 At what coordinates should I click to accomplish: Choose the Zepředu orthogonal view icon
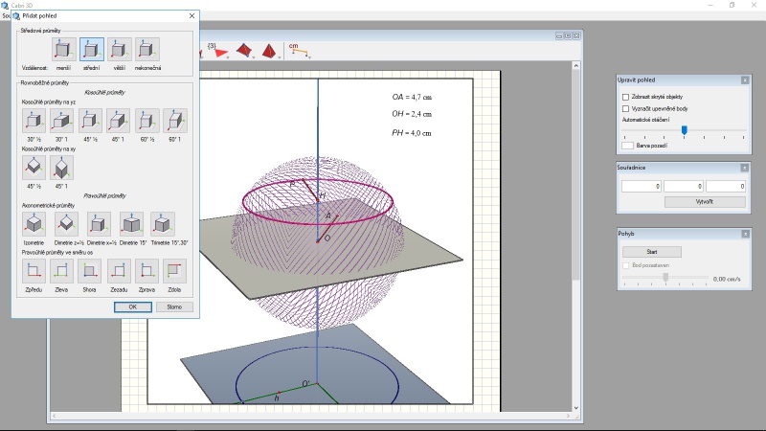[x=34, y=271]
